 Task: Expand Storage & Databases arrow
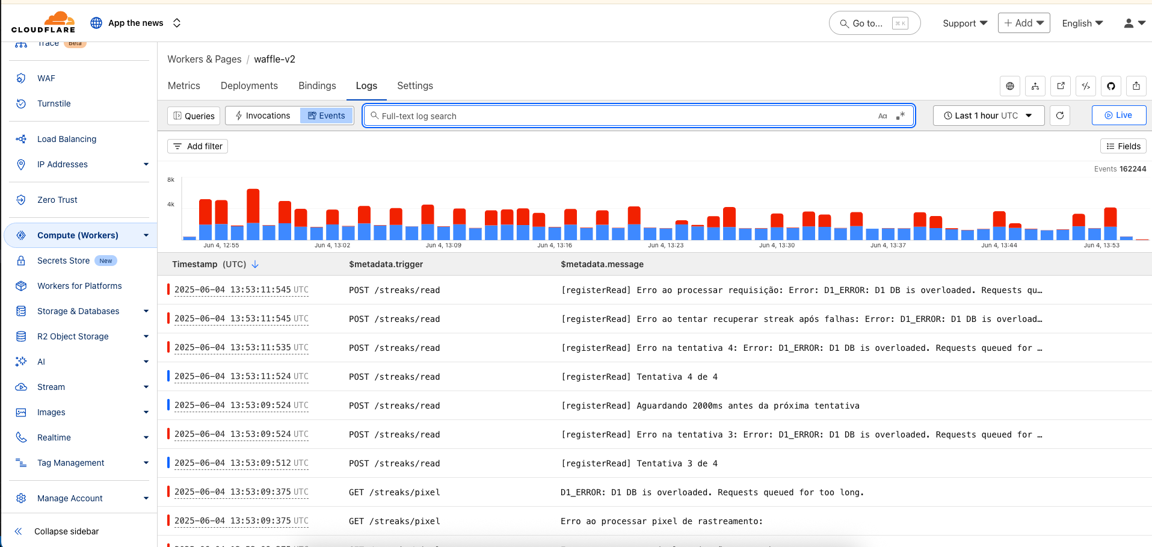tap(146, 311)
